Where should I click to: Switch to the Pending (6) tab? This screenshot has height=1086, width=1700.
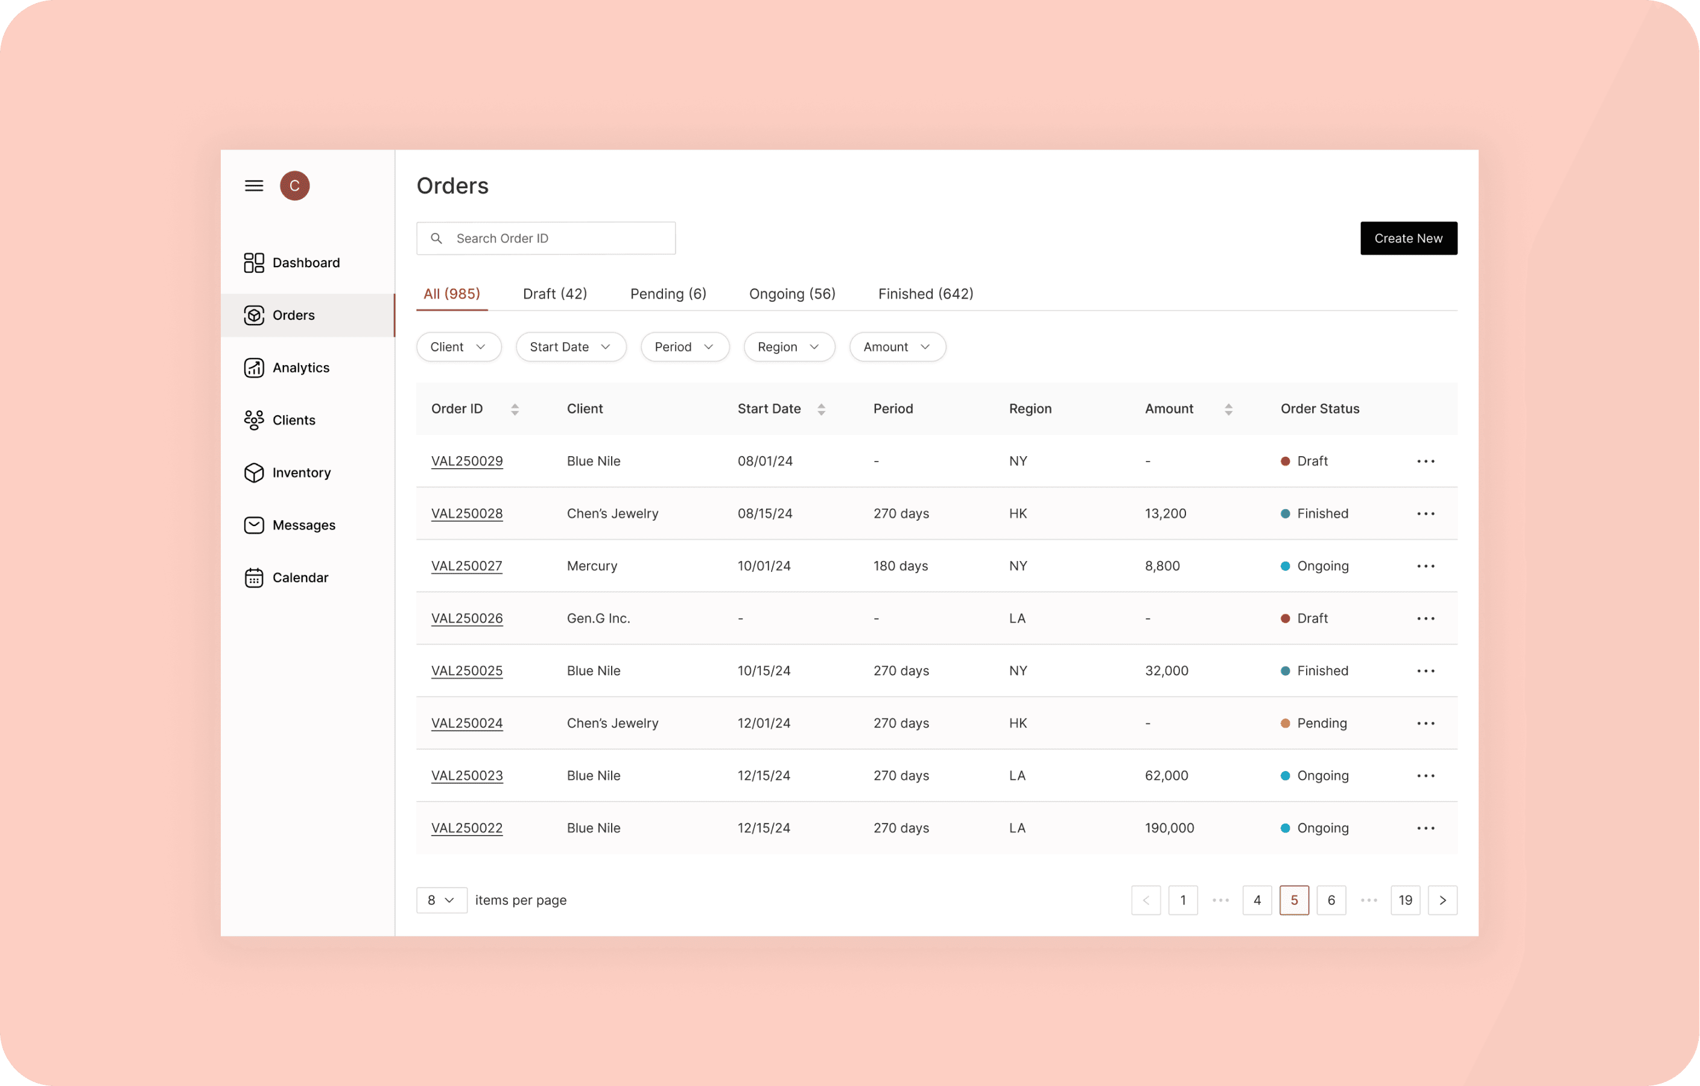click(668, 294)
